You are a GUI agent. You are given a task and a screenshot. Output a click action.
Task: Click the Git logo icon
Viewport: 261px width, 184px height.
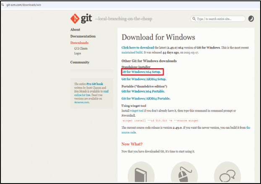click(x=75, y=19)
